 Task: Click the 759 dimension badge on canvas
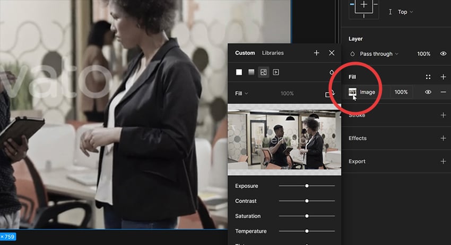pyautogui.click(x=8, y=237)
